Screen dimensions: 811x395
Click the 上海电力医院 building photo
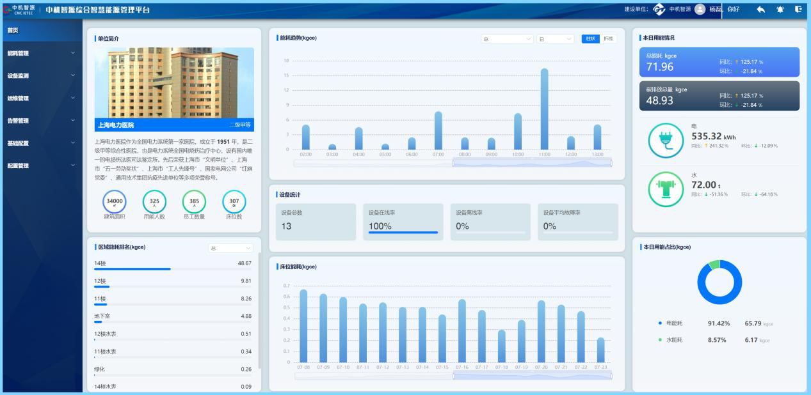174,83
